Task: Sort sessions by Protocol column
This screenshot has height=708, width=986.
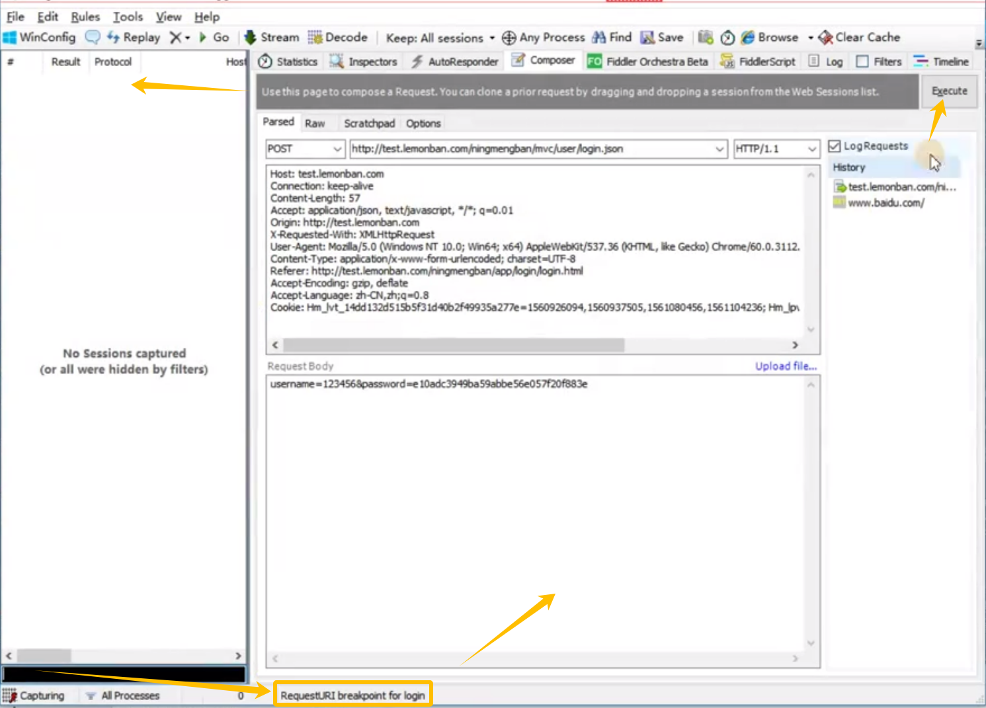Action: tap(113, 61)
